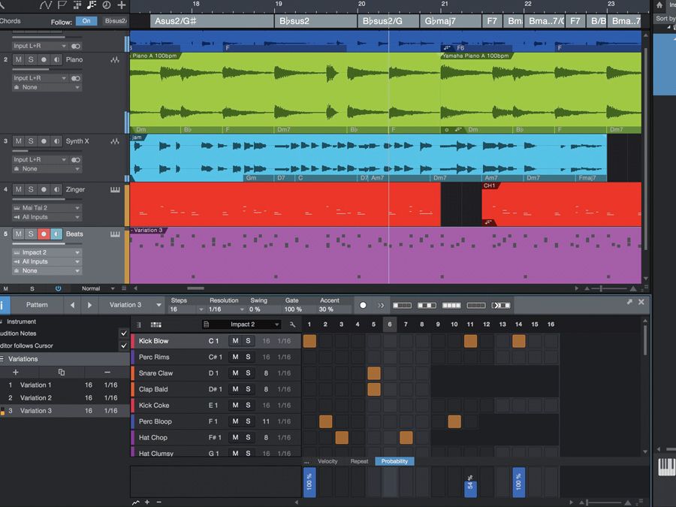The height and width of the screenshot is (507, 676).
Task: Uncheck the Audition Notes checkbox
Action: point(124,333)
